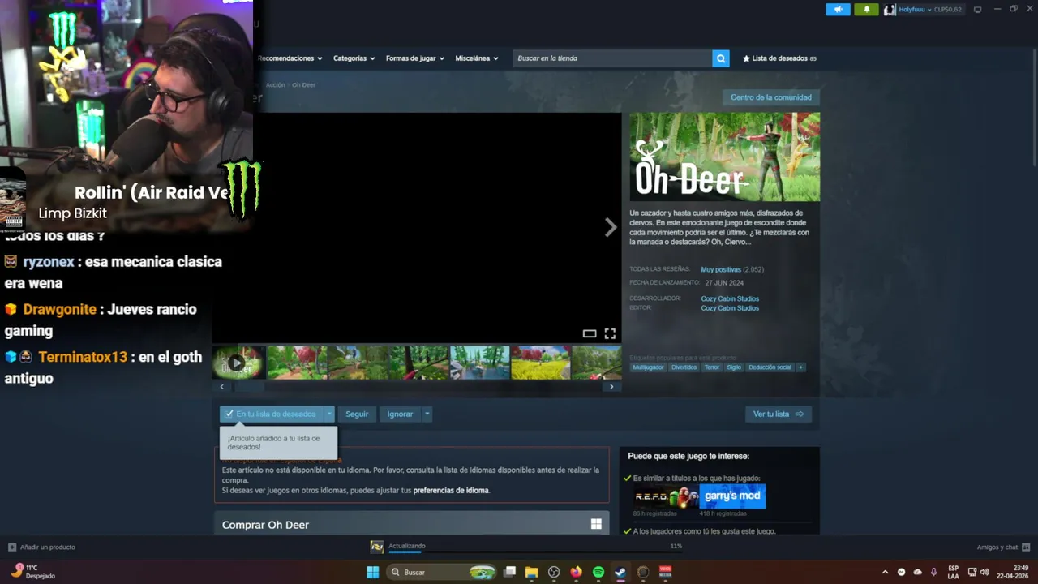Click in the Buscar en la tienda field
This screenshot has height=584, width=1038.
point(612,58)
